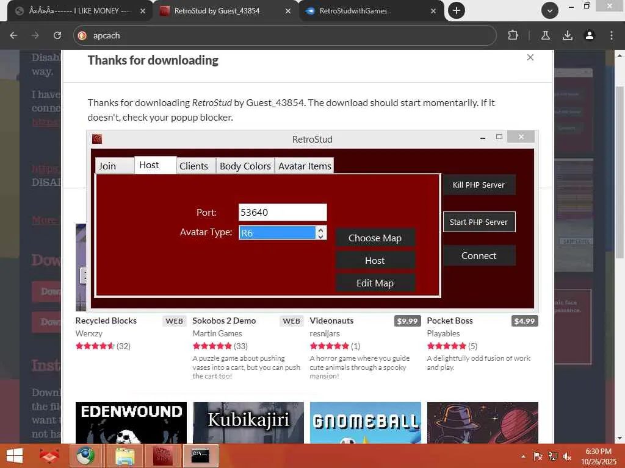Reload the page with the refresh icon

pos(57,35)
